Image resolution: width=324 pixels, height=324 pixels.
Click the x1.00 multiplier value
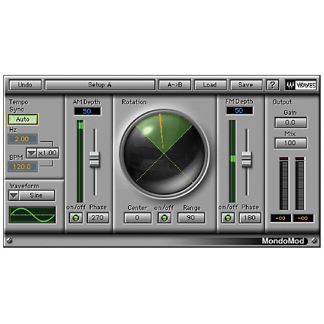(48, 153)
